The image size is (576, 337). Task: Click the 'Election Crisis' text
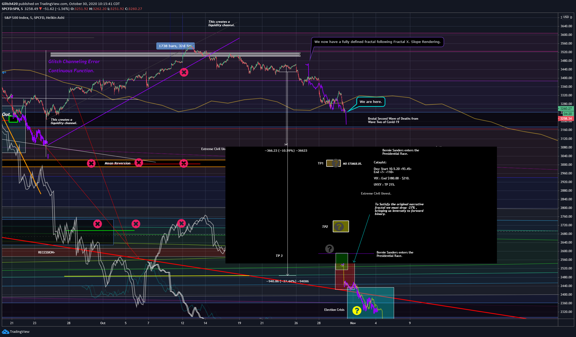coord(334,310)
